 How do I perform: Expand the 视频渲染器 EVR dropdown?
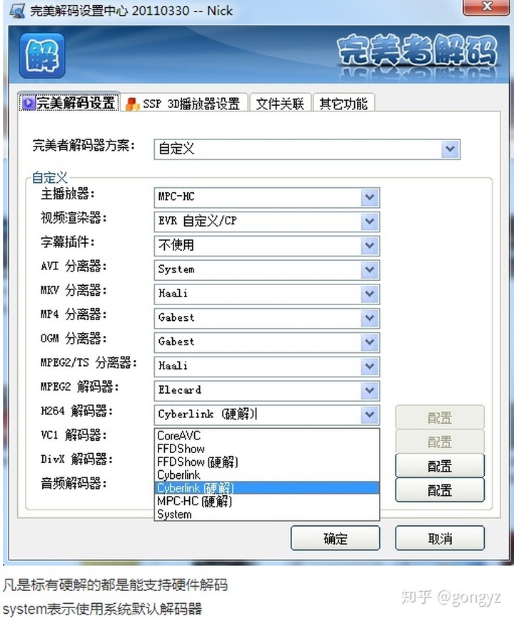pos(369,221)
